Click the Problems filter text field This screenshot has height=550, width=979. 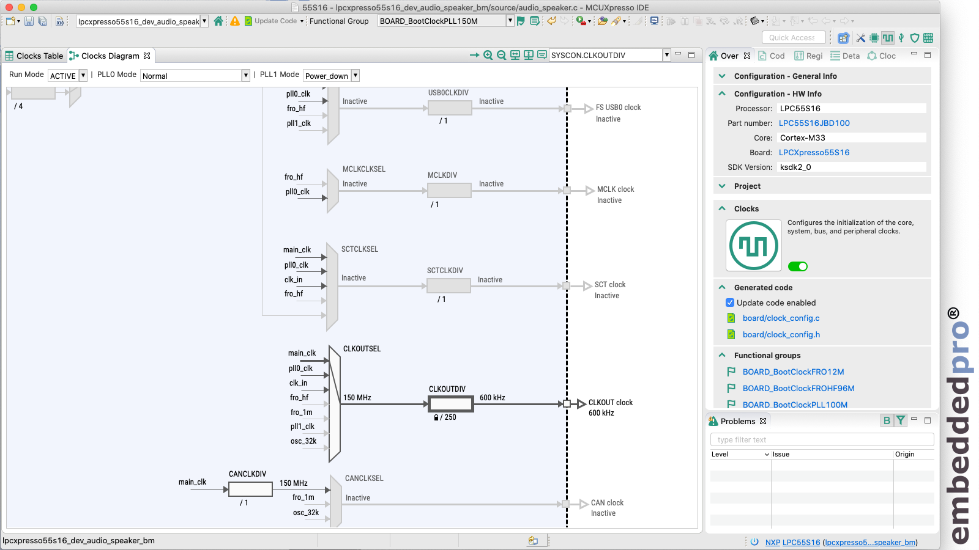click(x=821, y=439)
